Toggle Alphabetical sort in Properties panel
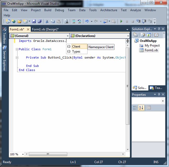 tap(141, 108)
